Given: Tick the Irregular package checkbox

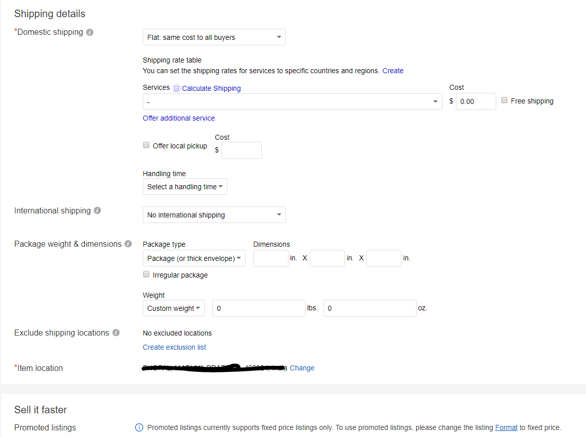Looking at the screenshot, I should point(146,275).
